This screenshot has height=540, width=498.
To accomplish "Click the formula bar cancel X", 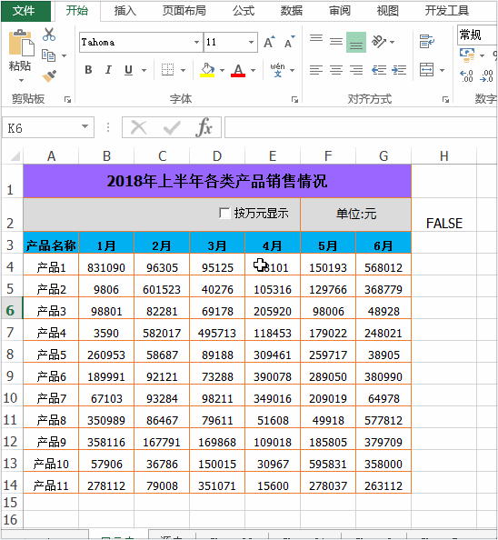I will coord(139,128).
